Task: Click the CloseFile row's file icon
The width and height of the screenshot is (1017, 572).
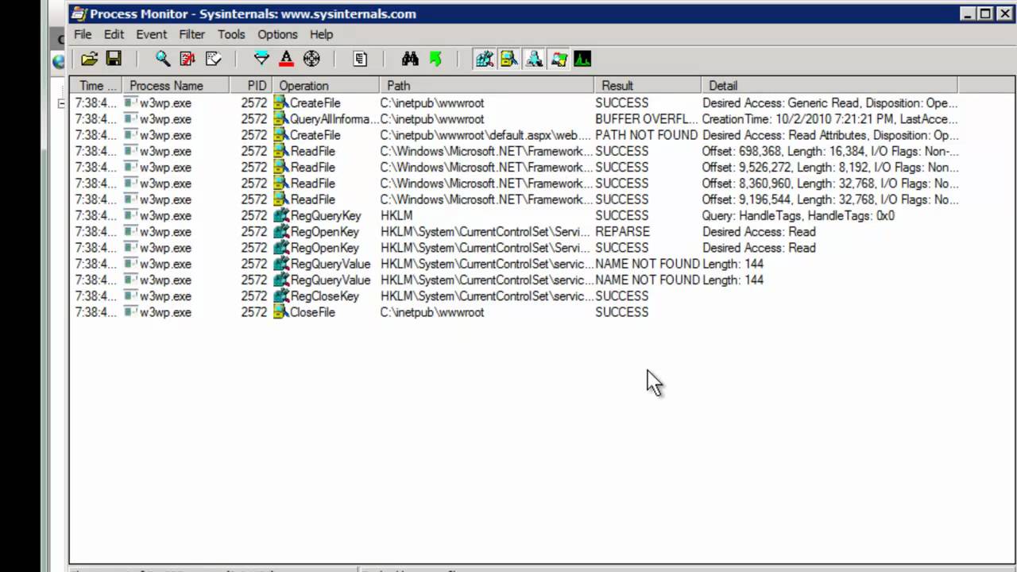Action: tap(280, 312)
